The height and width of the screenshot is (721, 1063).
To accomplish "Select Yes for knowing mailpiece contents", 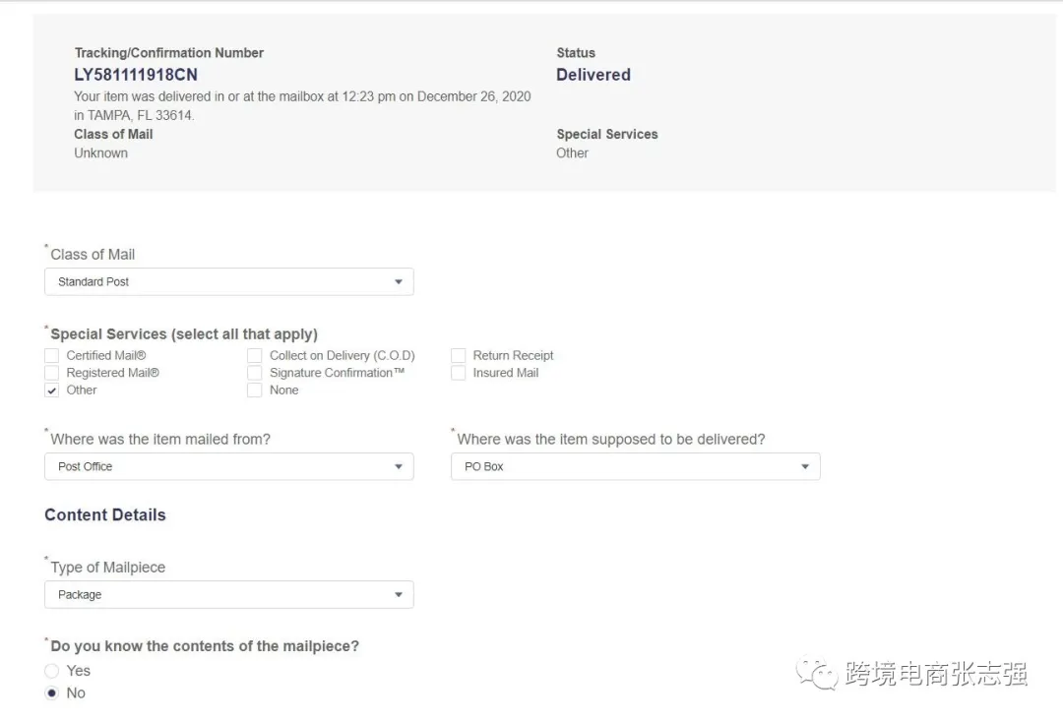I will click(x=52, y=671).
